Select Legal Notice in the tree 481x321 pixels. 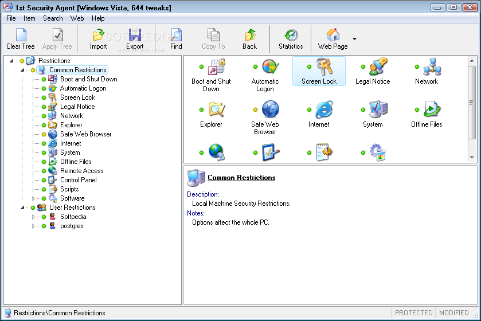pyautogui.click(x=77, y=107)
